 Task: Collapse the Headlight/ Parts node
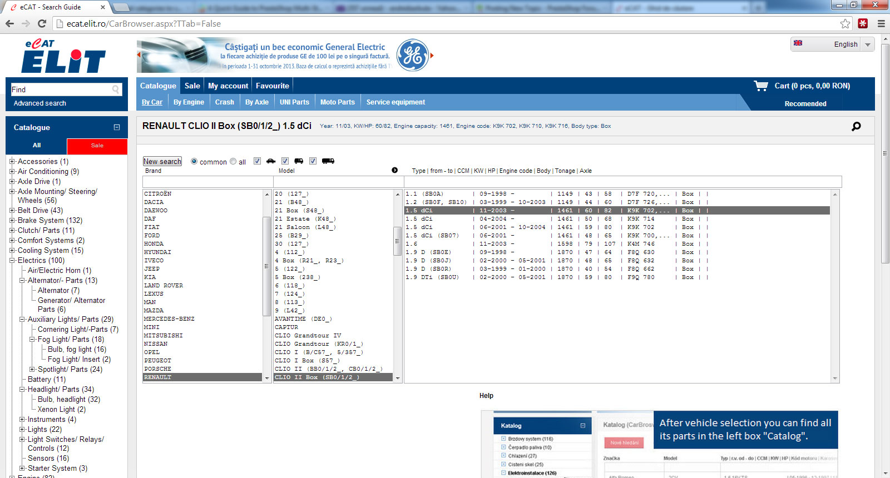22,390
